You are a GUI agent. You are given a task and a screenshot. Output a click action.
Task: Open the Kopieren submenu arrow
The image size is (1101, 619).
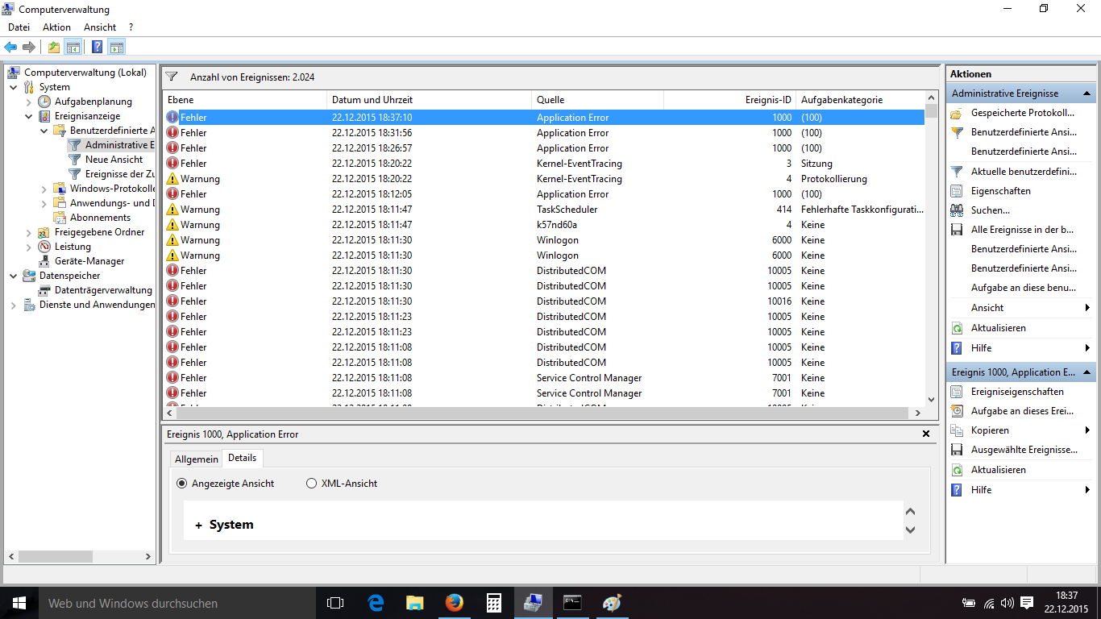(1087, 430)
